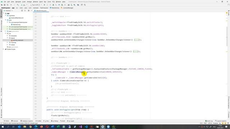Open the Tools menu
The height and width of the screenshot is (129, 230).
[49, 1]
